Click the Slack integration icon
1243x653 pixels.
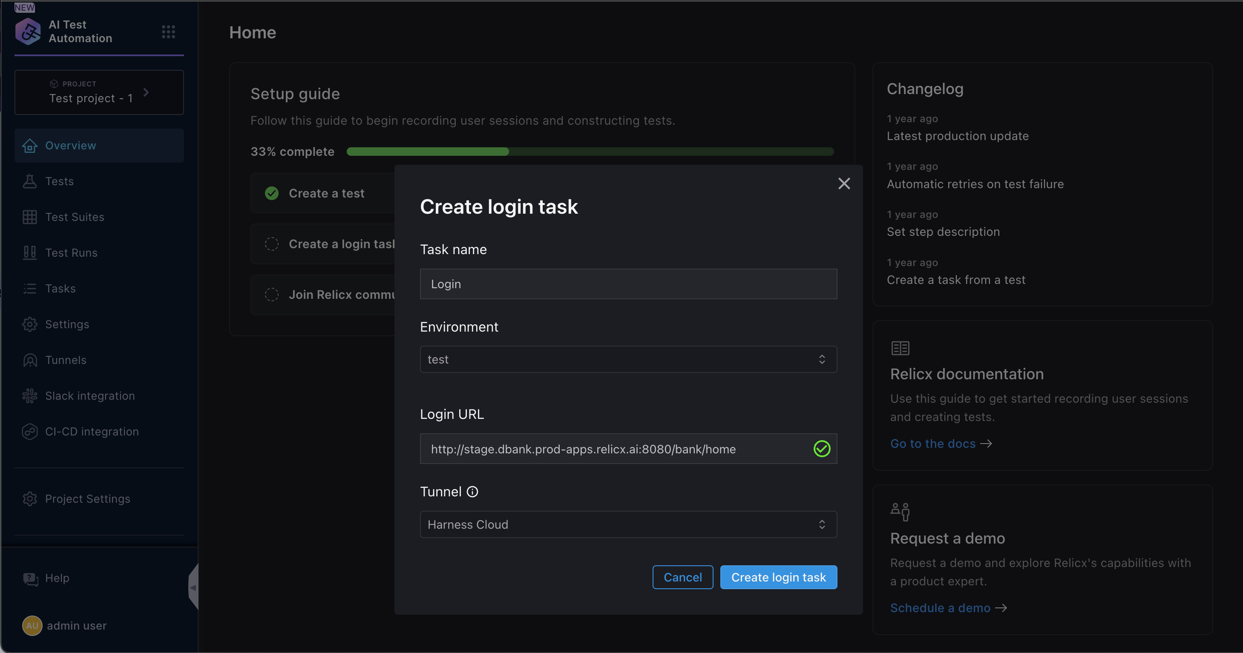pyautogui.click(x=29, y=396)
